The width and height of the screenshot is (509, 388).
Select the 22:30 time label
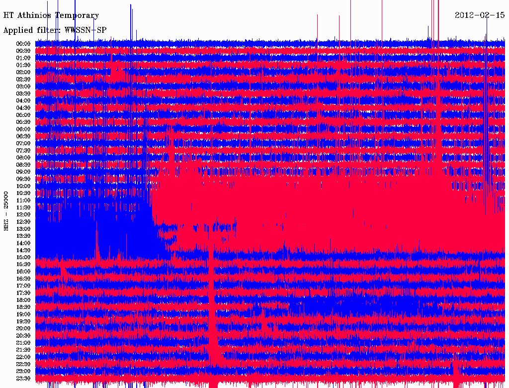[x=23, y=364]
